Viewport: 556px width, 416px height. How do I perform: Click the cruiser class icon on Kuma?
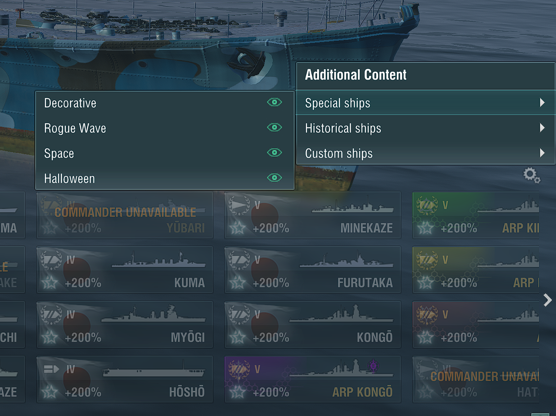pos(50,260)
